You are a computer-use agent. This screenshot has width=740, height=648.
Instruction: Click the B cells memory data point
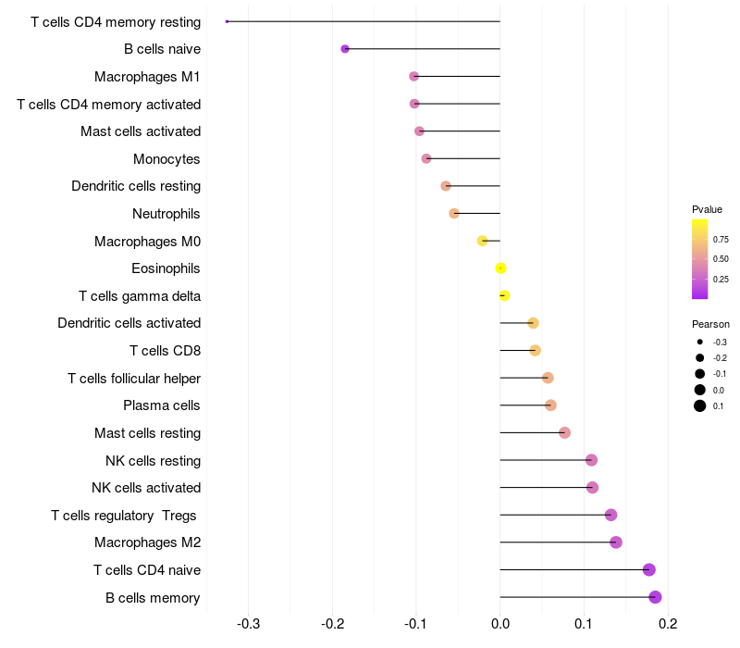(655, 597)
